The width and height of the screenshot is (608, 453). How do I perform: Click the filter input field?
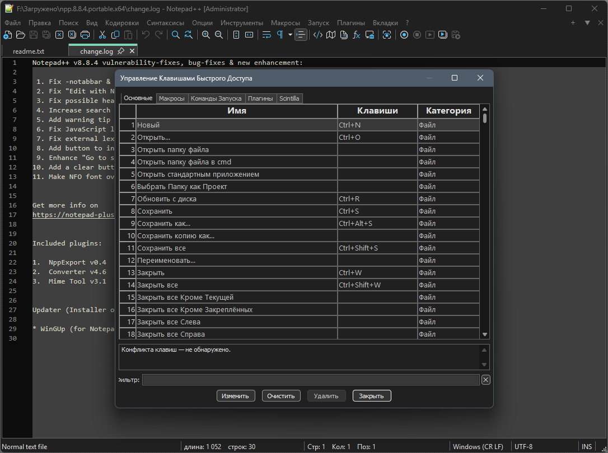pos(311,380)
